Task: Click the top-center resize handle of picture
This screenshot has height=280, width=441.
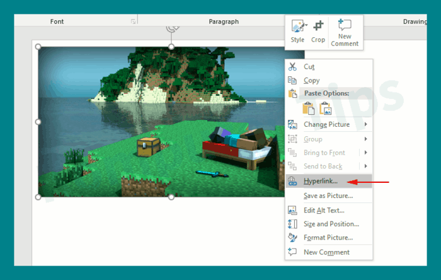Action: click(x=171, y=47)
